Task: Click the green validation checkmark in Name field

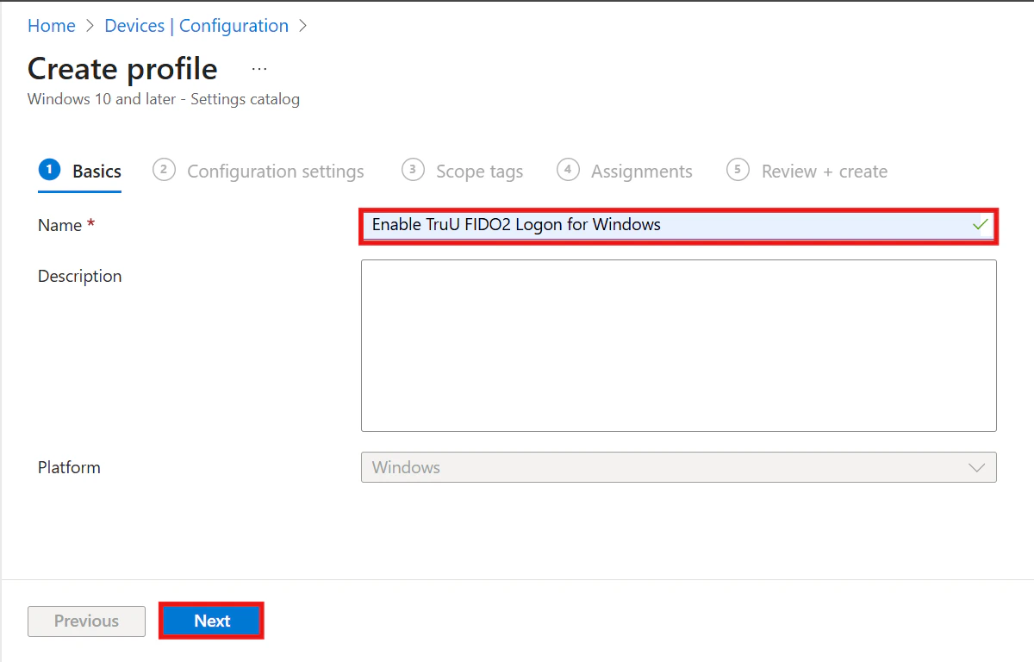Action: [x=980, y=224]
